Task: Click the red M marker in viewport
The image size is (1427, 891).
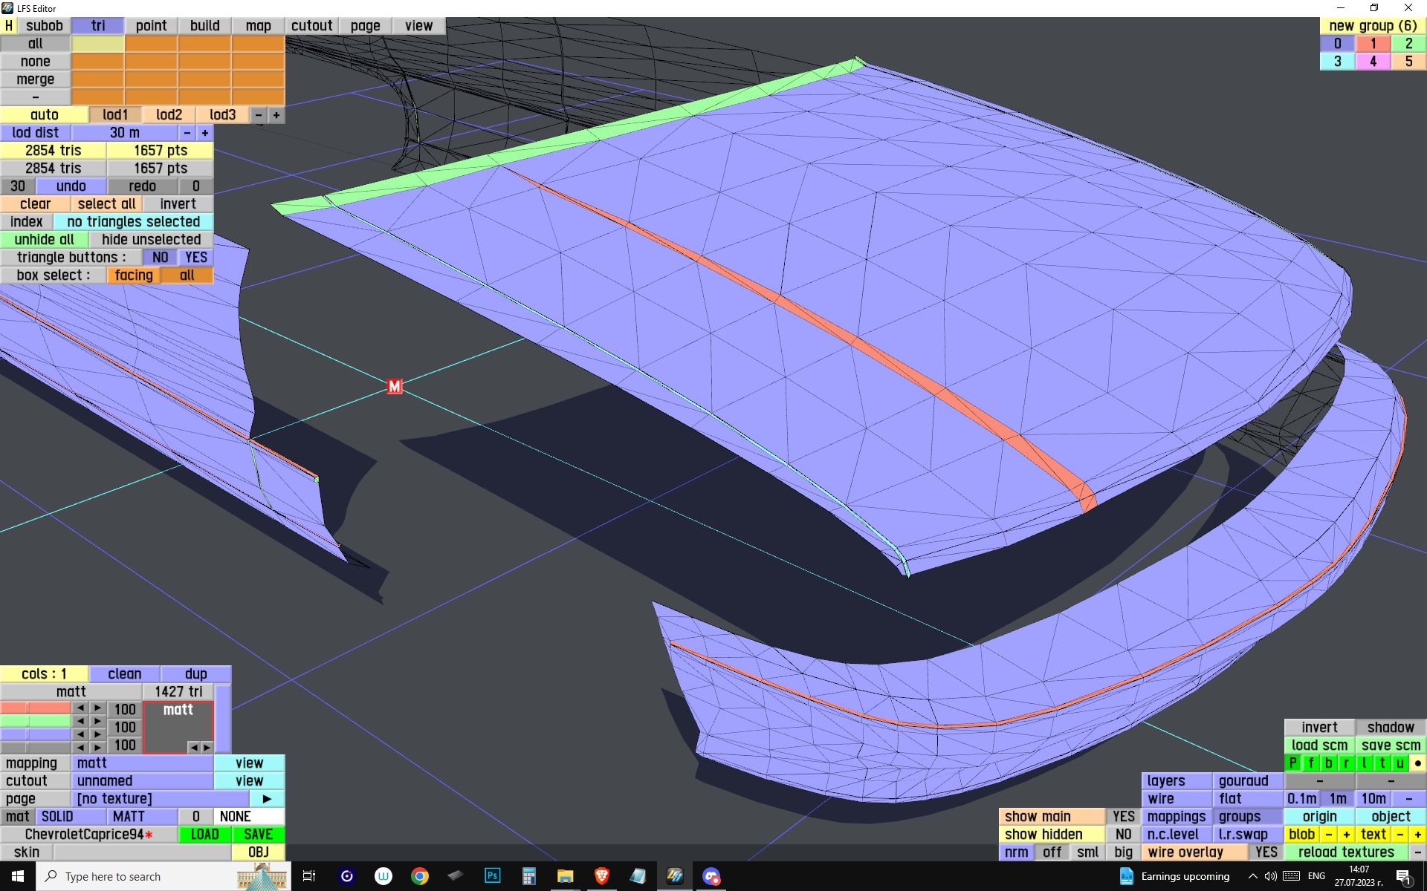Action: click(395, 387)
